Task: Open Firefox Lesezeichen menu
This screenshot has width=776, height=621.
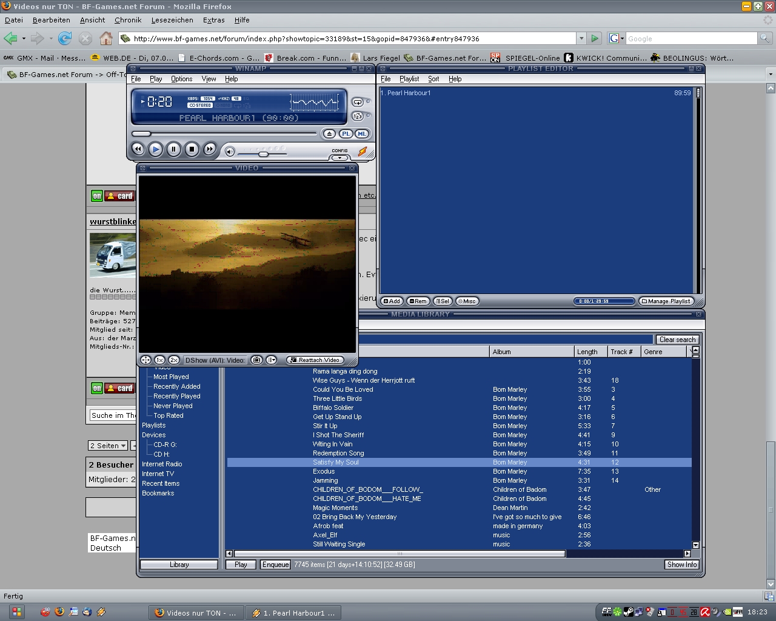Action: click(172, 20)
